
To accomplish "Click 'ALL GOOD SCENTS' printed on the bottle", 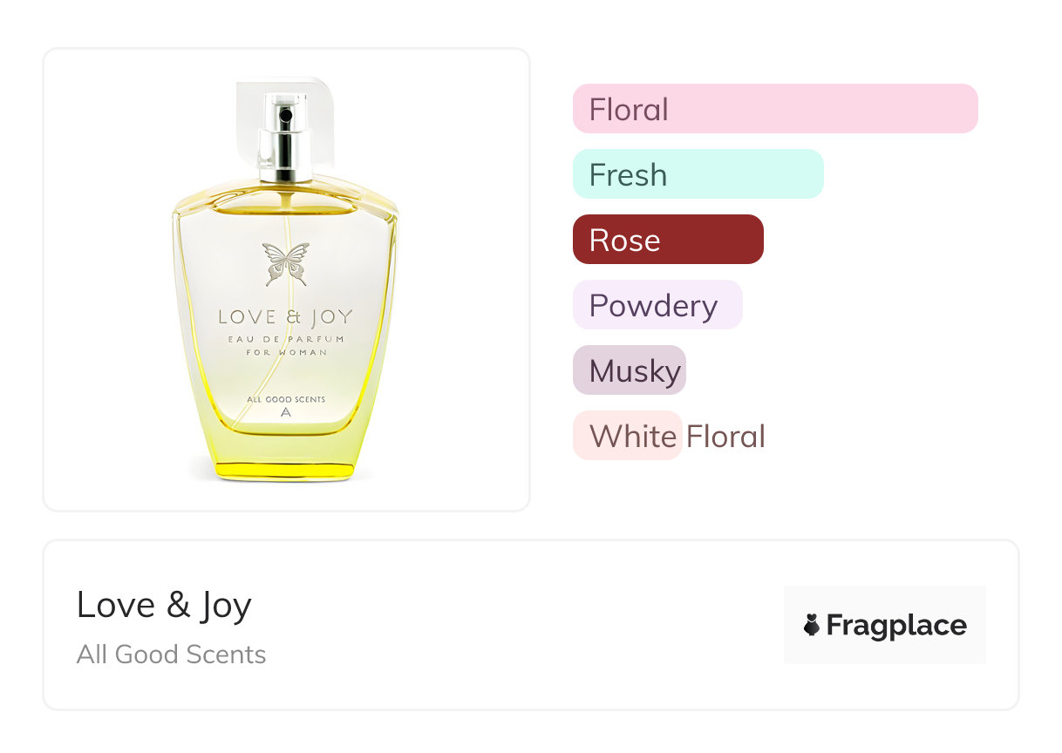I will pos(286,399).
